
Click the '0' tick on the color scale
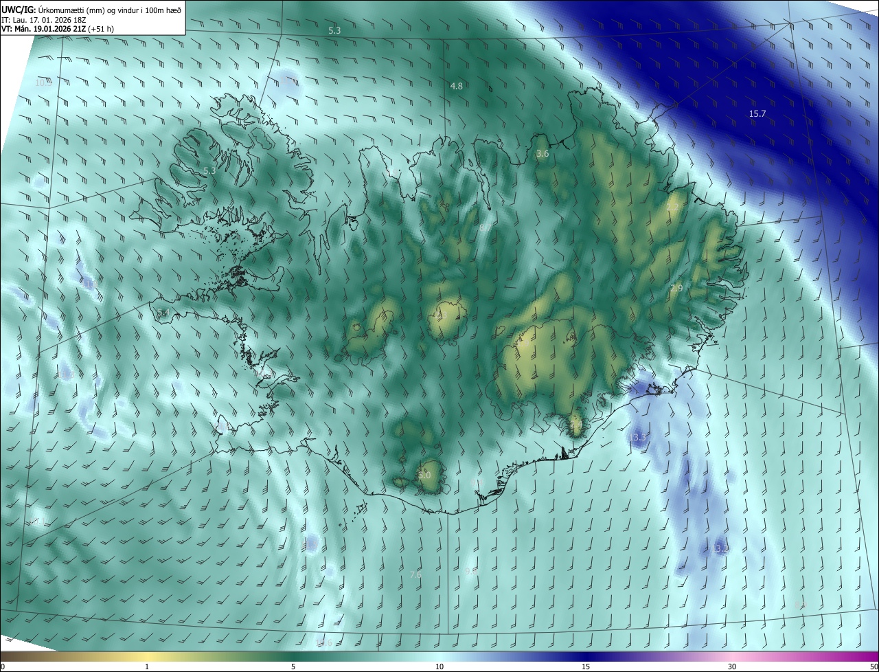point(3,667)
